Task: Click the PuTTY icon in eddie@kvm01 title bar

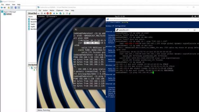Action: point(117,30)
